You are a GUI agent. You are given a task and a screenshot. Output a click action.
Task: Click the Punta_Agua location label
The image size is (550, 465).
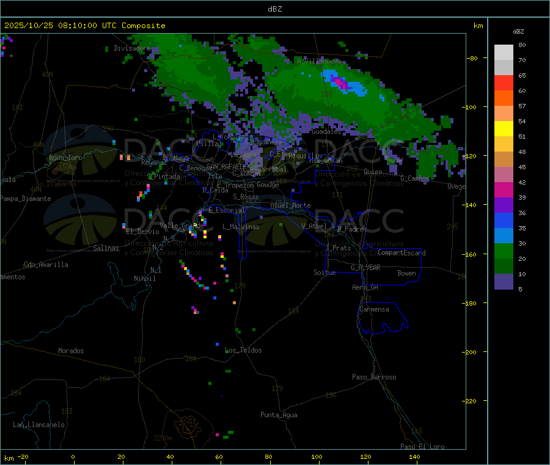pos(279,416)
